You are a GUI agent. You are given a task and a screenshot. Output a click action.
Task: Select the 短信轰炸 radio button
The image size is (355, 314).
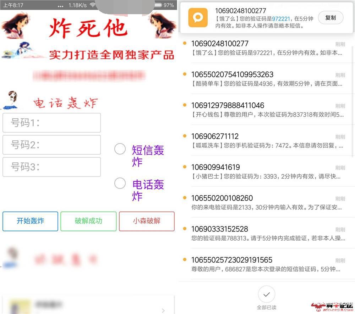pyautogui.click(x=120, y=149)
